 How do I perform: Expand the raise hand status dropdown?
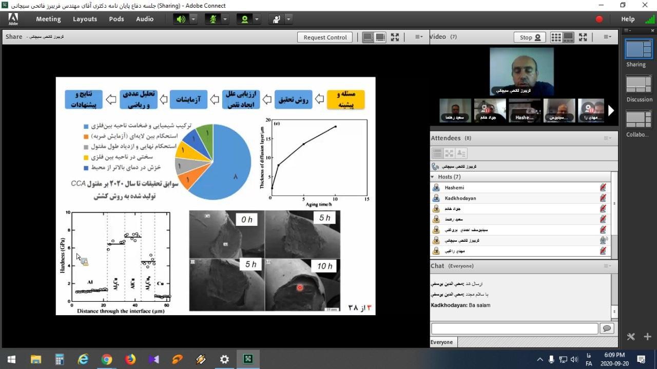(x=288, y=19)
